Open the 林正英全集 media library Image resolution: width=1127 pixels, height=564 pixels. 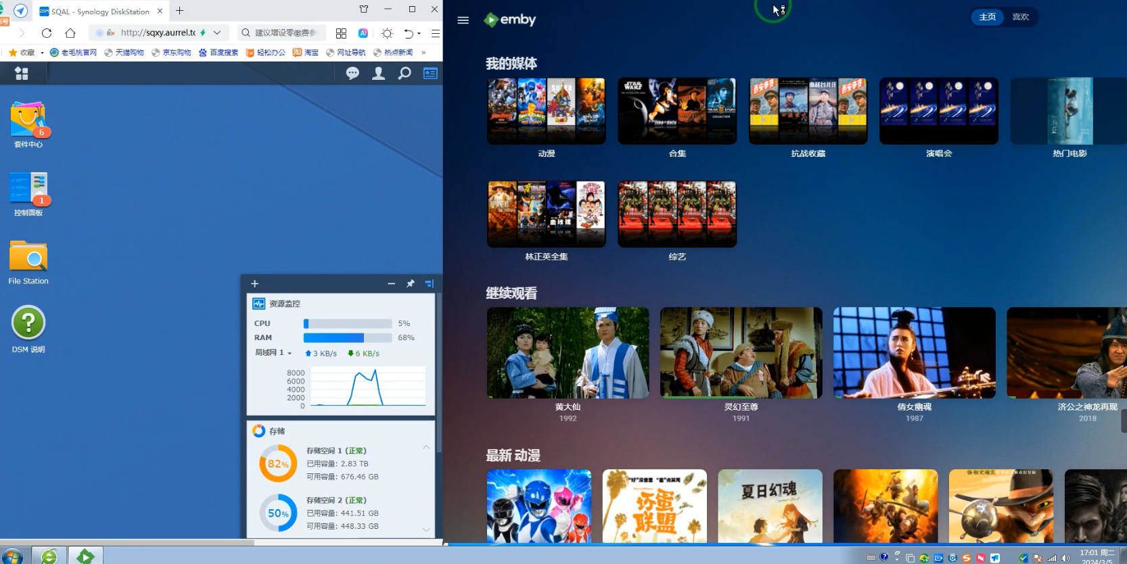pyautogui.click(x=546, y=214)
